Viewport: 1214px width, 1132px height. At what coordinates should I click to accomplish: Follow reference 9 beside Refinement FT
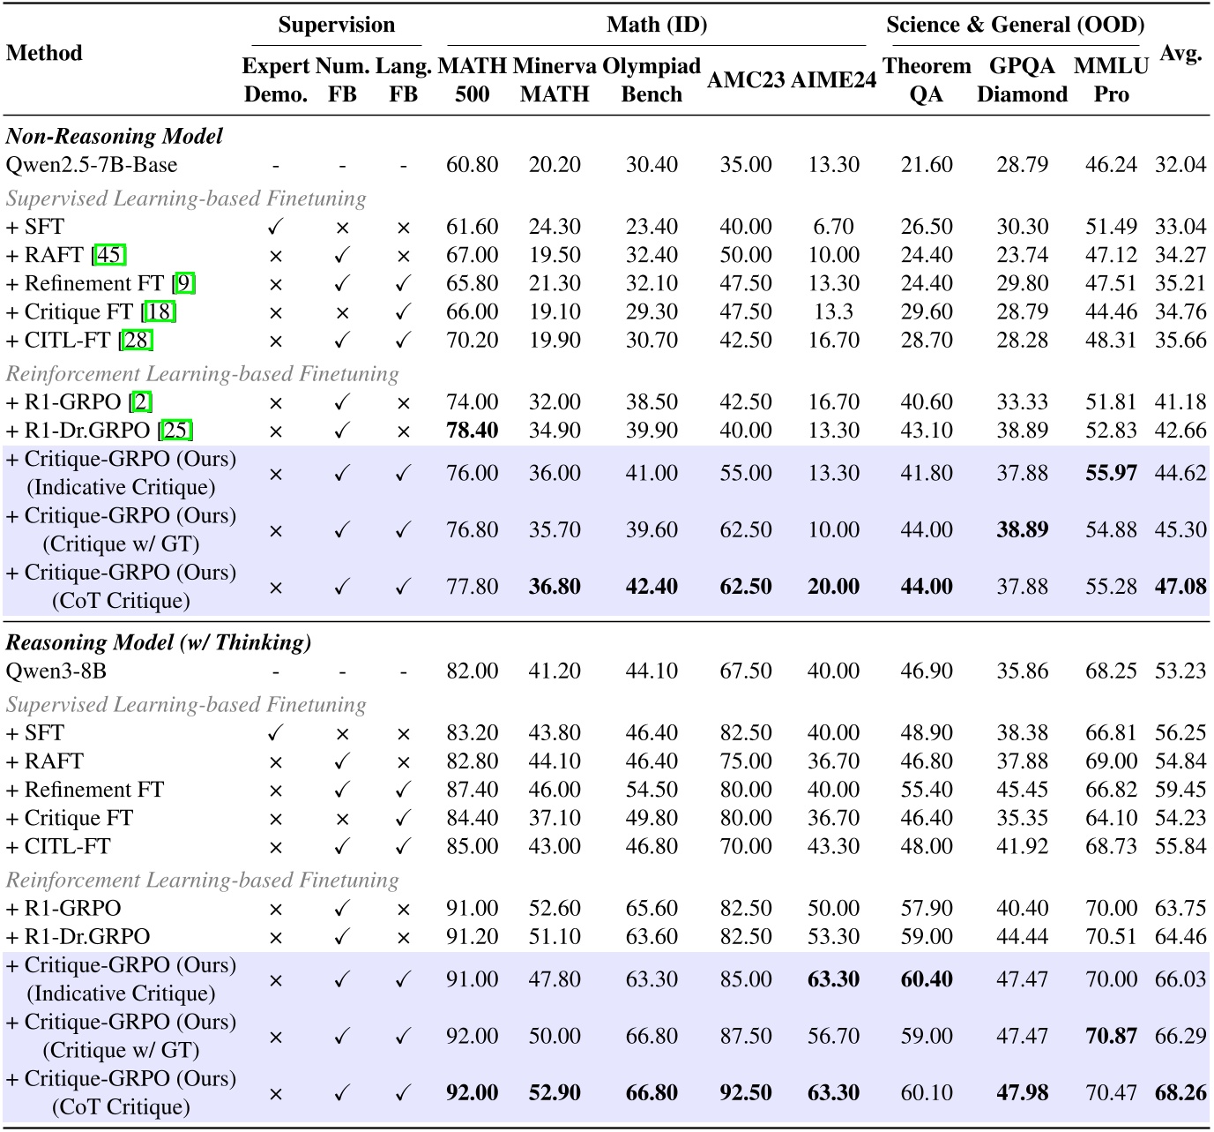183,284
